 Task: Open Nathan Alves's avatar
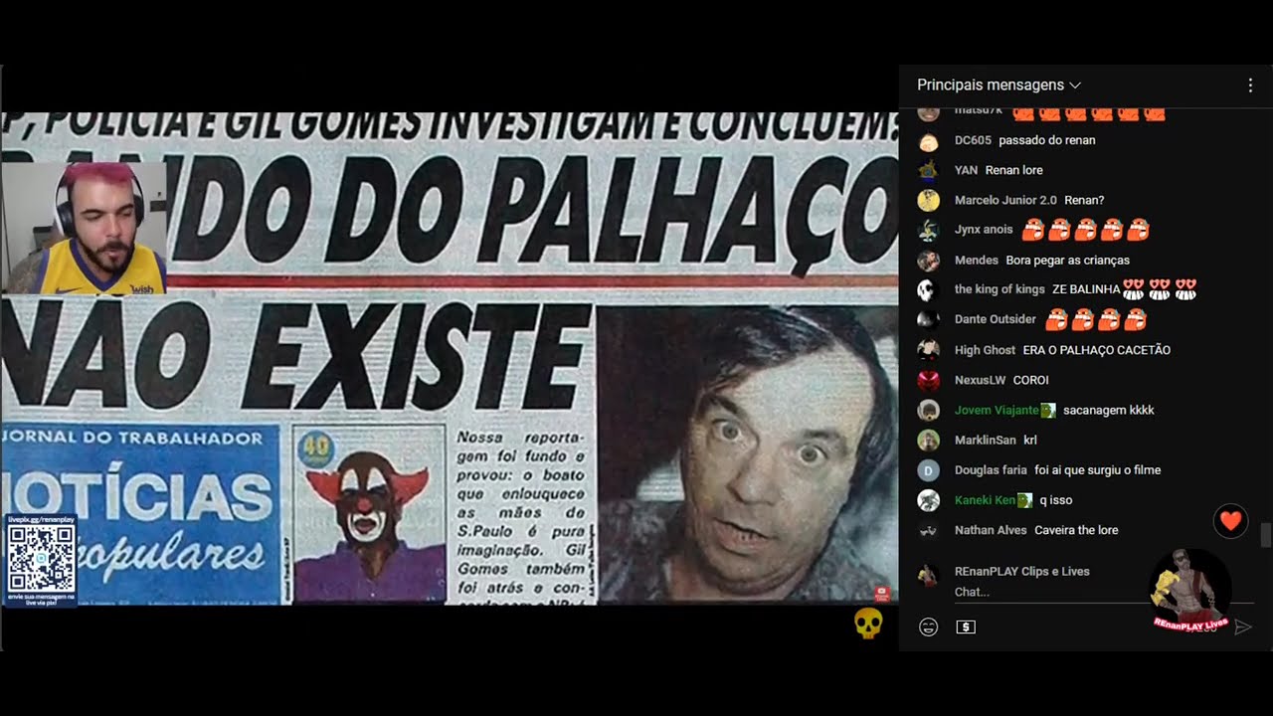pyautogui.click(x=928, y=530)
